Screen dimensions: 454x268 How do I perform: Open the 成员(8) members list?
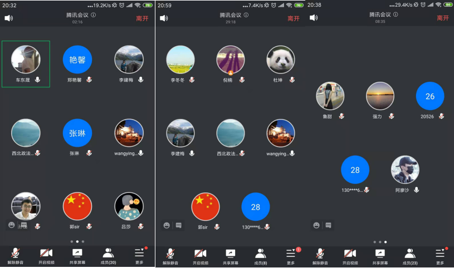click(260, 256)
